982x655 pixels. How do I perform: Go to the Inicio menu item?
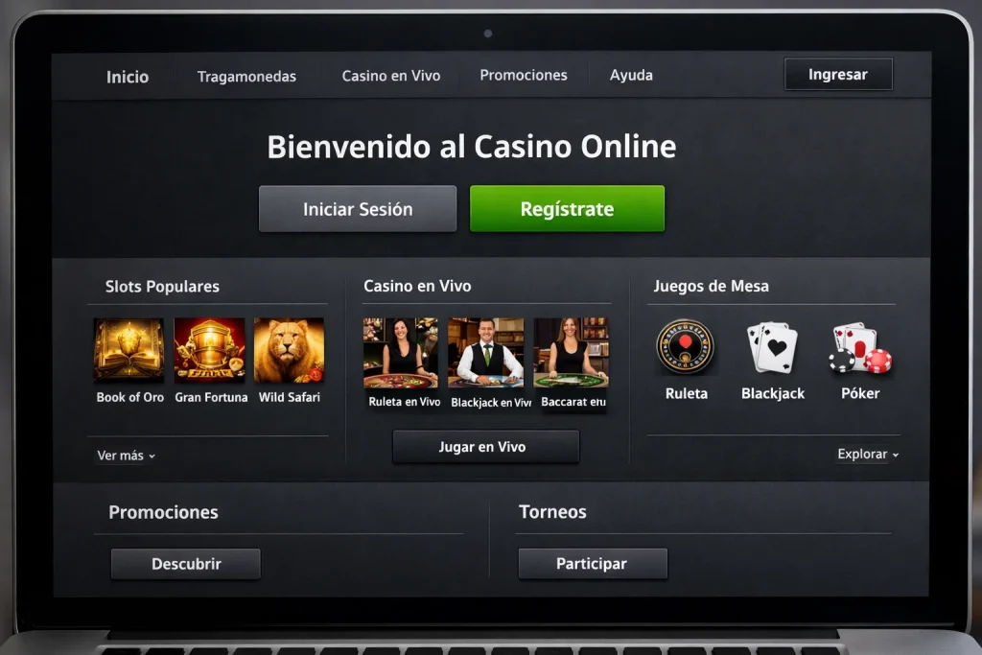(128, 77)
